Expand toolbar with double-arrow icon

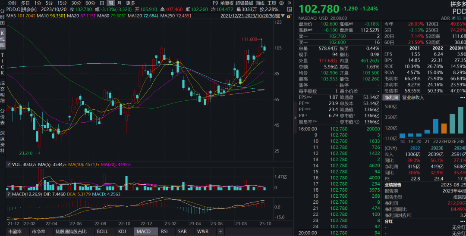coord(289,3)
